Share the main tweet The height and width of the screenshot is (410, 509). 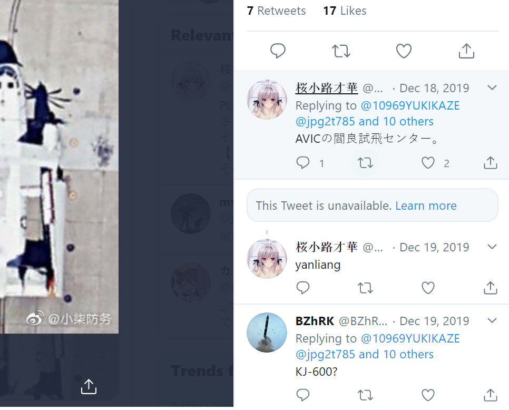(466, 51)
